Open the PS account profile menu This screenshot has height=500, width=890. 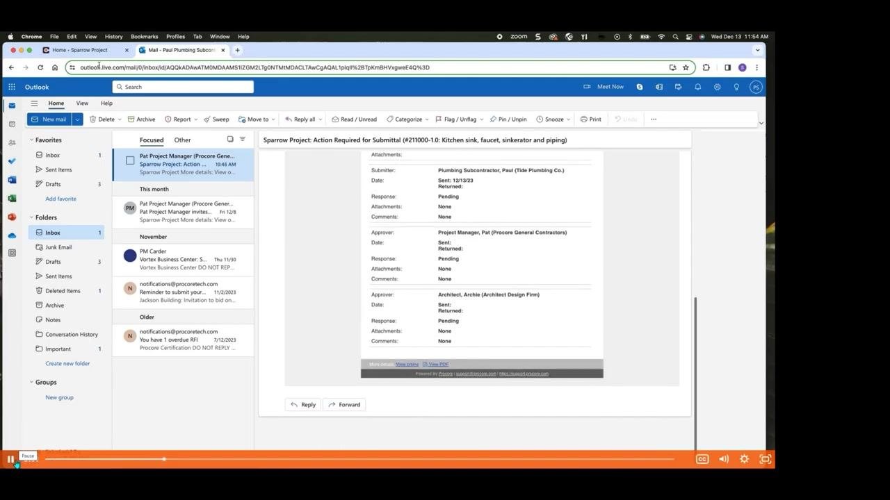pos(756,87)
